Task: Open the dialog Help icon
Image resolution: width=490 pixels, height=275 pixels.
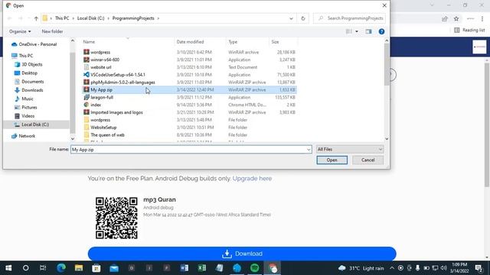Action: pyautogui.click(x=381, y=31)
